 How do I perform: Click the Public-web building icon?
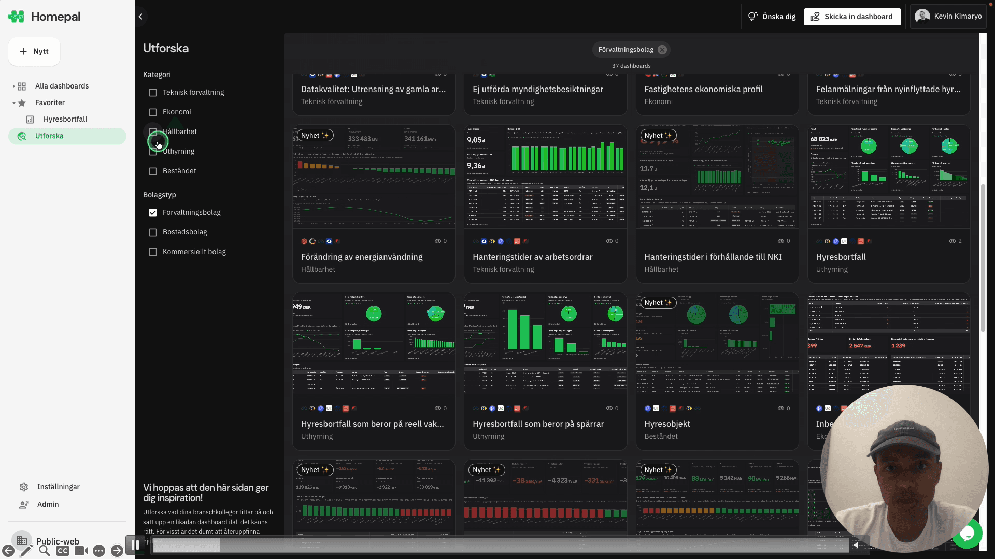(x=22, y=541)
